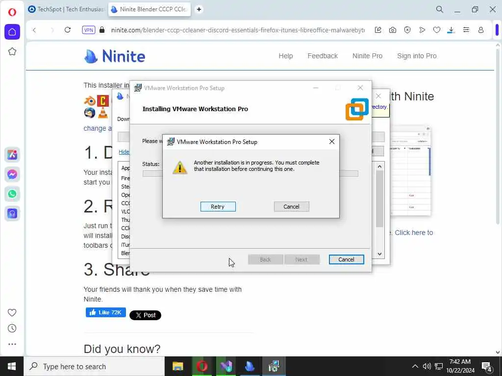Open the Ninite Pro link
502x376 pixels.
[367, 56]
